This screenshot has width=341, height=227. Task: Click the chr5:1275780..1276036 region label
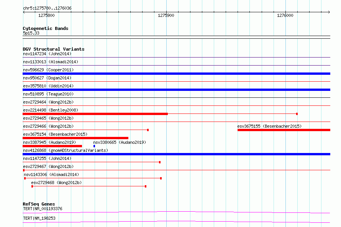pyautogui.click(x=47, y=8)
